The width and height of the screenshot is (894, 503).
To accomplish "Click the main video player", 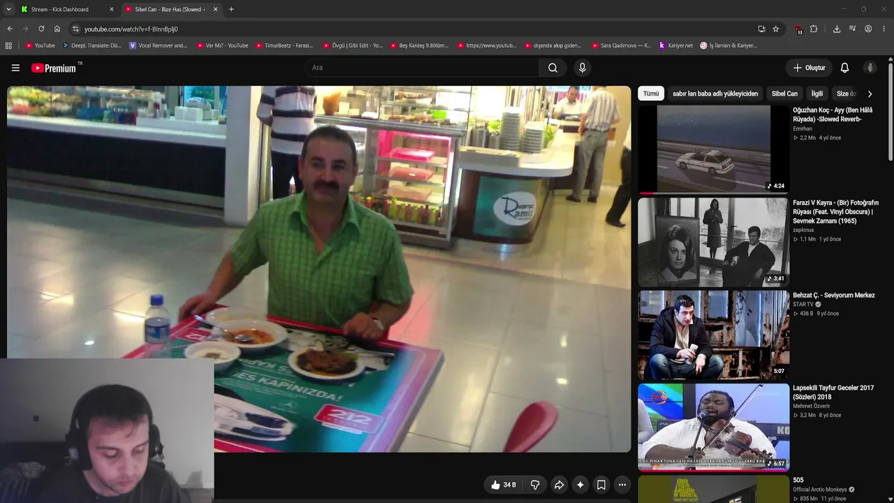I will pyautogui.click(x=319, y=269).
